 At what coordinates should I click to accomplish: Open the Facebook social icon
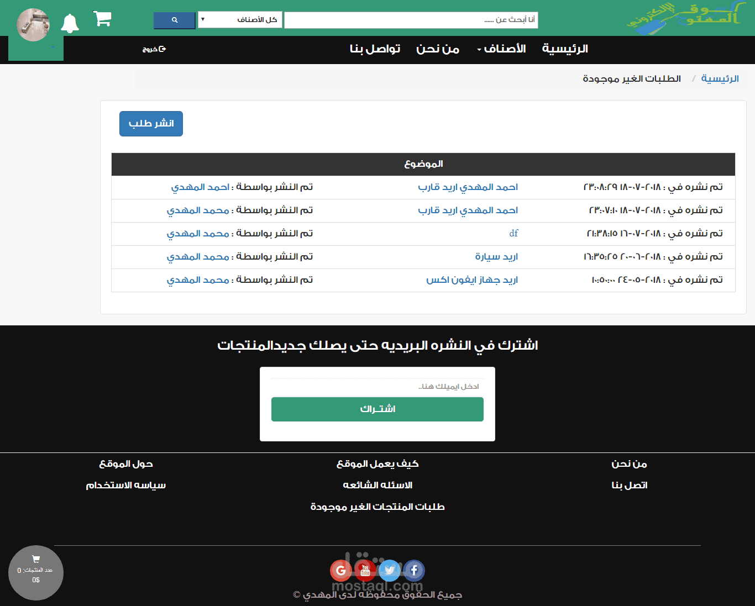point(414,570)
